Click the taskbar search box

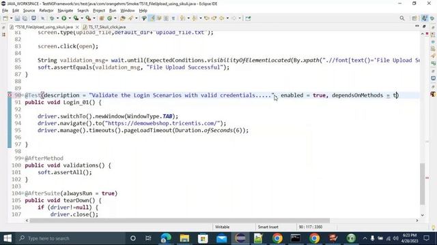click(x=70, y=238)
